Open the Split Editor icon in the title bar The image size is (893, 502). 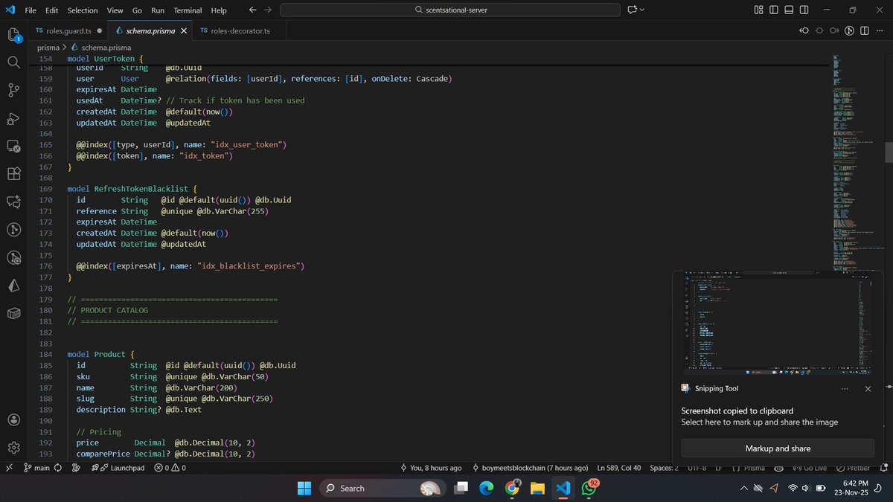pyautogui.click(x=863, y=30)
